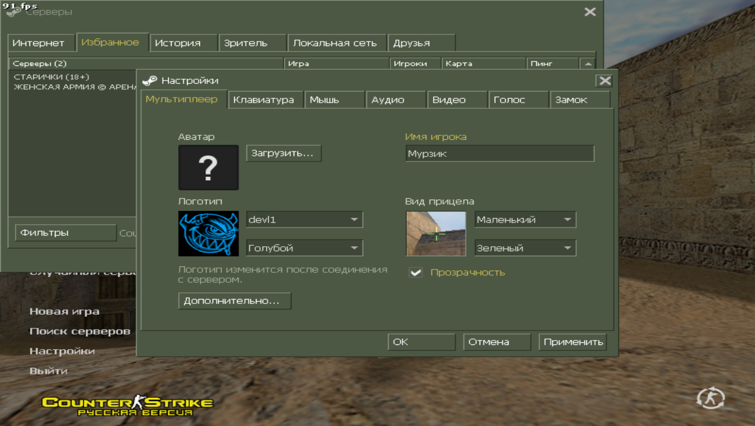The height and width of the screenshot is (426, 755).
Task: Click the crosshair preview image
Action: point(436,234)
